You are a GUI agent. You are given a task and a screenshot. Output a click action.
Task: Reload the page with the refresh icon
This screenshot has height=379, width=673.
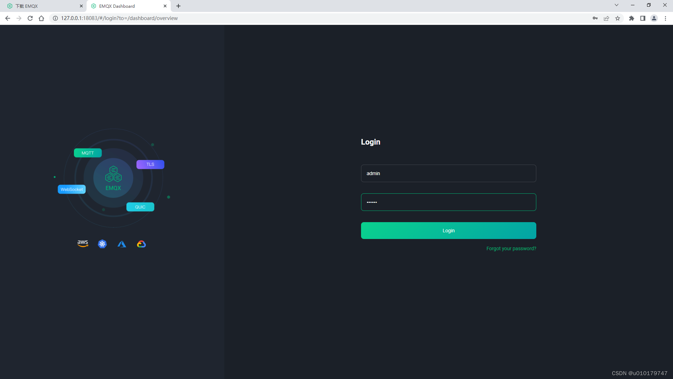coord(30,18)
